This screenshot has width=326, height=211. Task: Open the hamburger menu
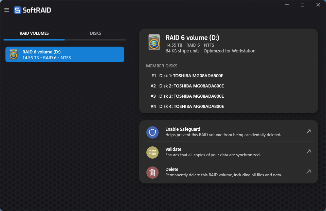7,10
